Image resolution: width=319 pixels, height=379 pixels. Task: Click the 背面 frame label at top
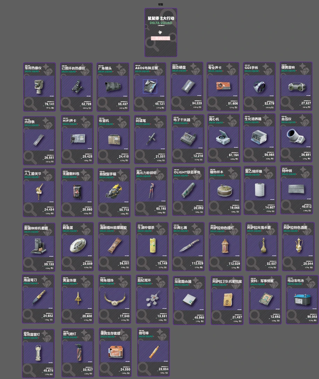pyautogui.click(x=160, y=5)
